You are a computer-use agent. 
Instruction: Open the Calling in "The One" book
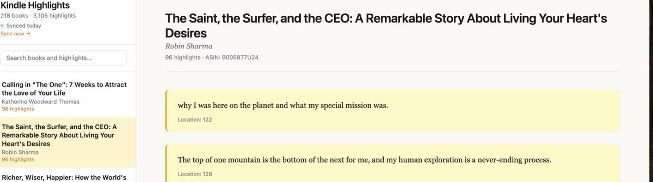coord(64,89)
